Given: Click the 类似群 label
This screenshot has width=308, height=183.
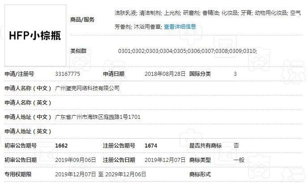Looking at the screenshot, I should (78, 51).
